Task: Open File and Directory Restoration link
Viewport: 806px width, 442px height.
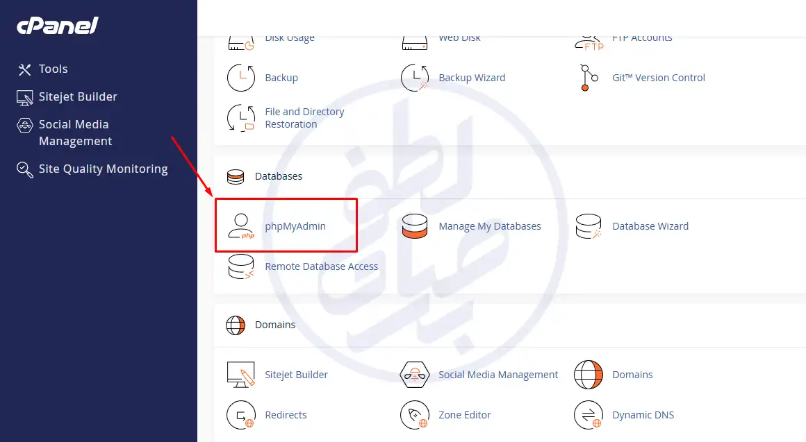Action: [x=304, y=118]
